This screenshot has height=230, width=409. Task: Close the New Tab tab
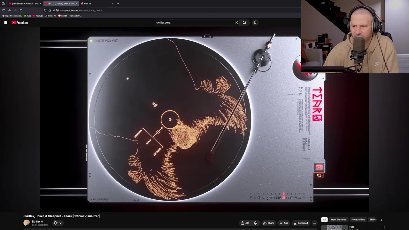point(112,4)
